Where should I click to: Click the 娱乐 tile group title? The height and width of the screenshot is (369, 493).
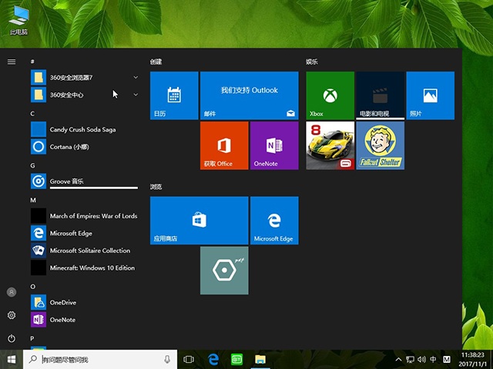tap(312, 61)
